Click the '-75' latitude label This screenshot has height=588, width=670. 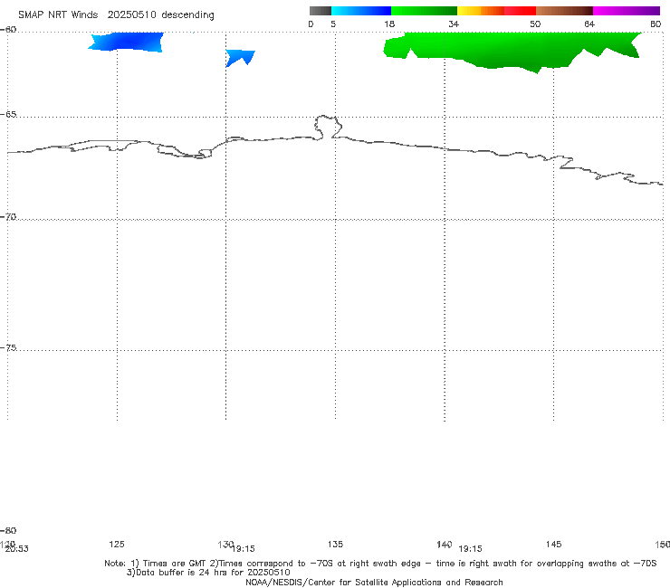tap(8, 347)
